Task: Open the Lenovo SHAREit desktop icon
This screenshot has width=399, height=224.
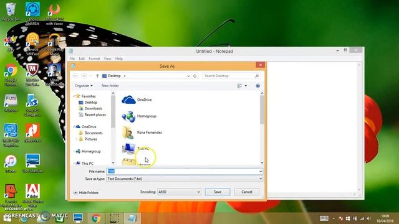Action: coord(32,13)
